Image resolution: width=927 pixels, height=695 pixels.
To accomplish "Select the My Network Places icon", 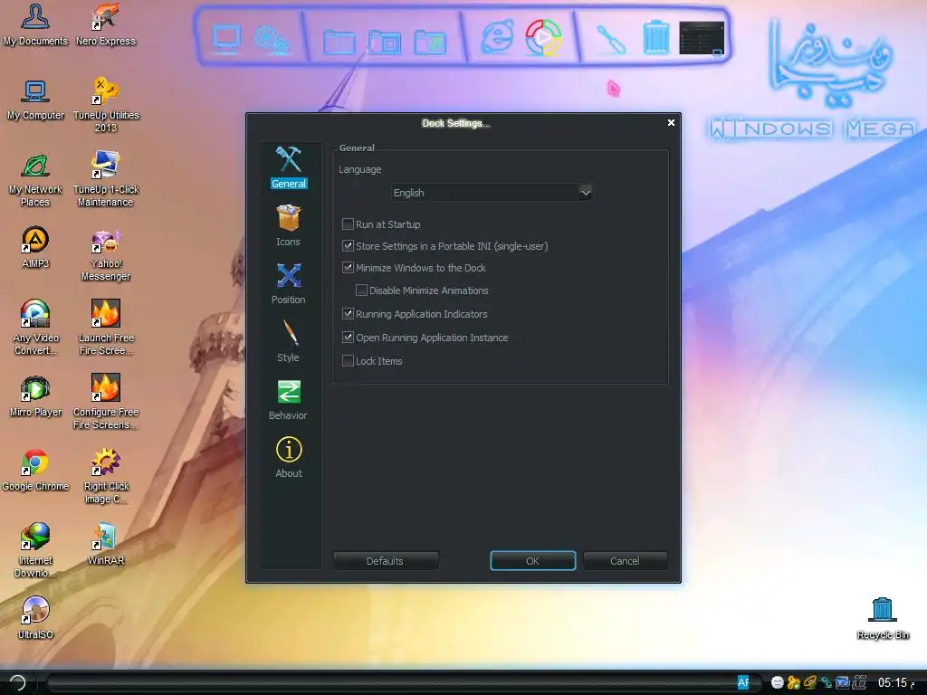I will pyautogui.click(x=35, y=180).
